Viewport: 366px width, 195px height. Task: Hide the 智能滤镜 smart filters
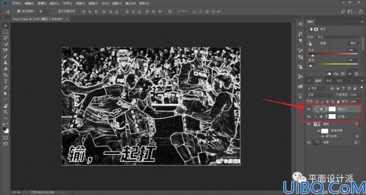coord(319,131)
